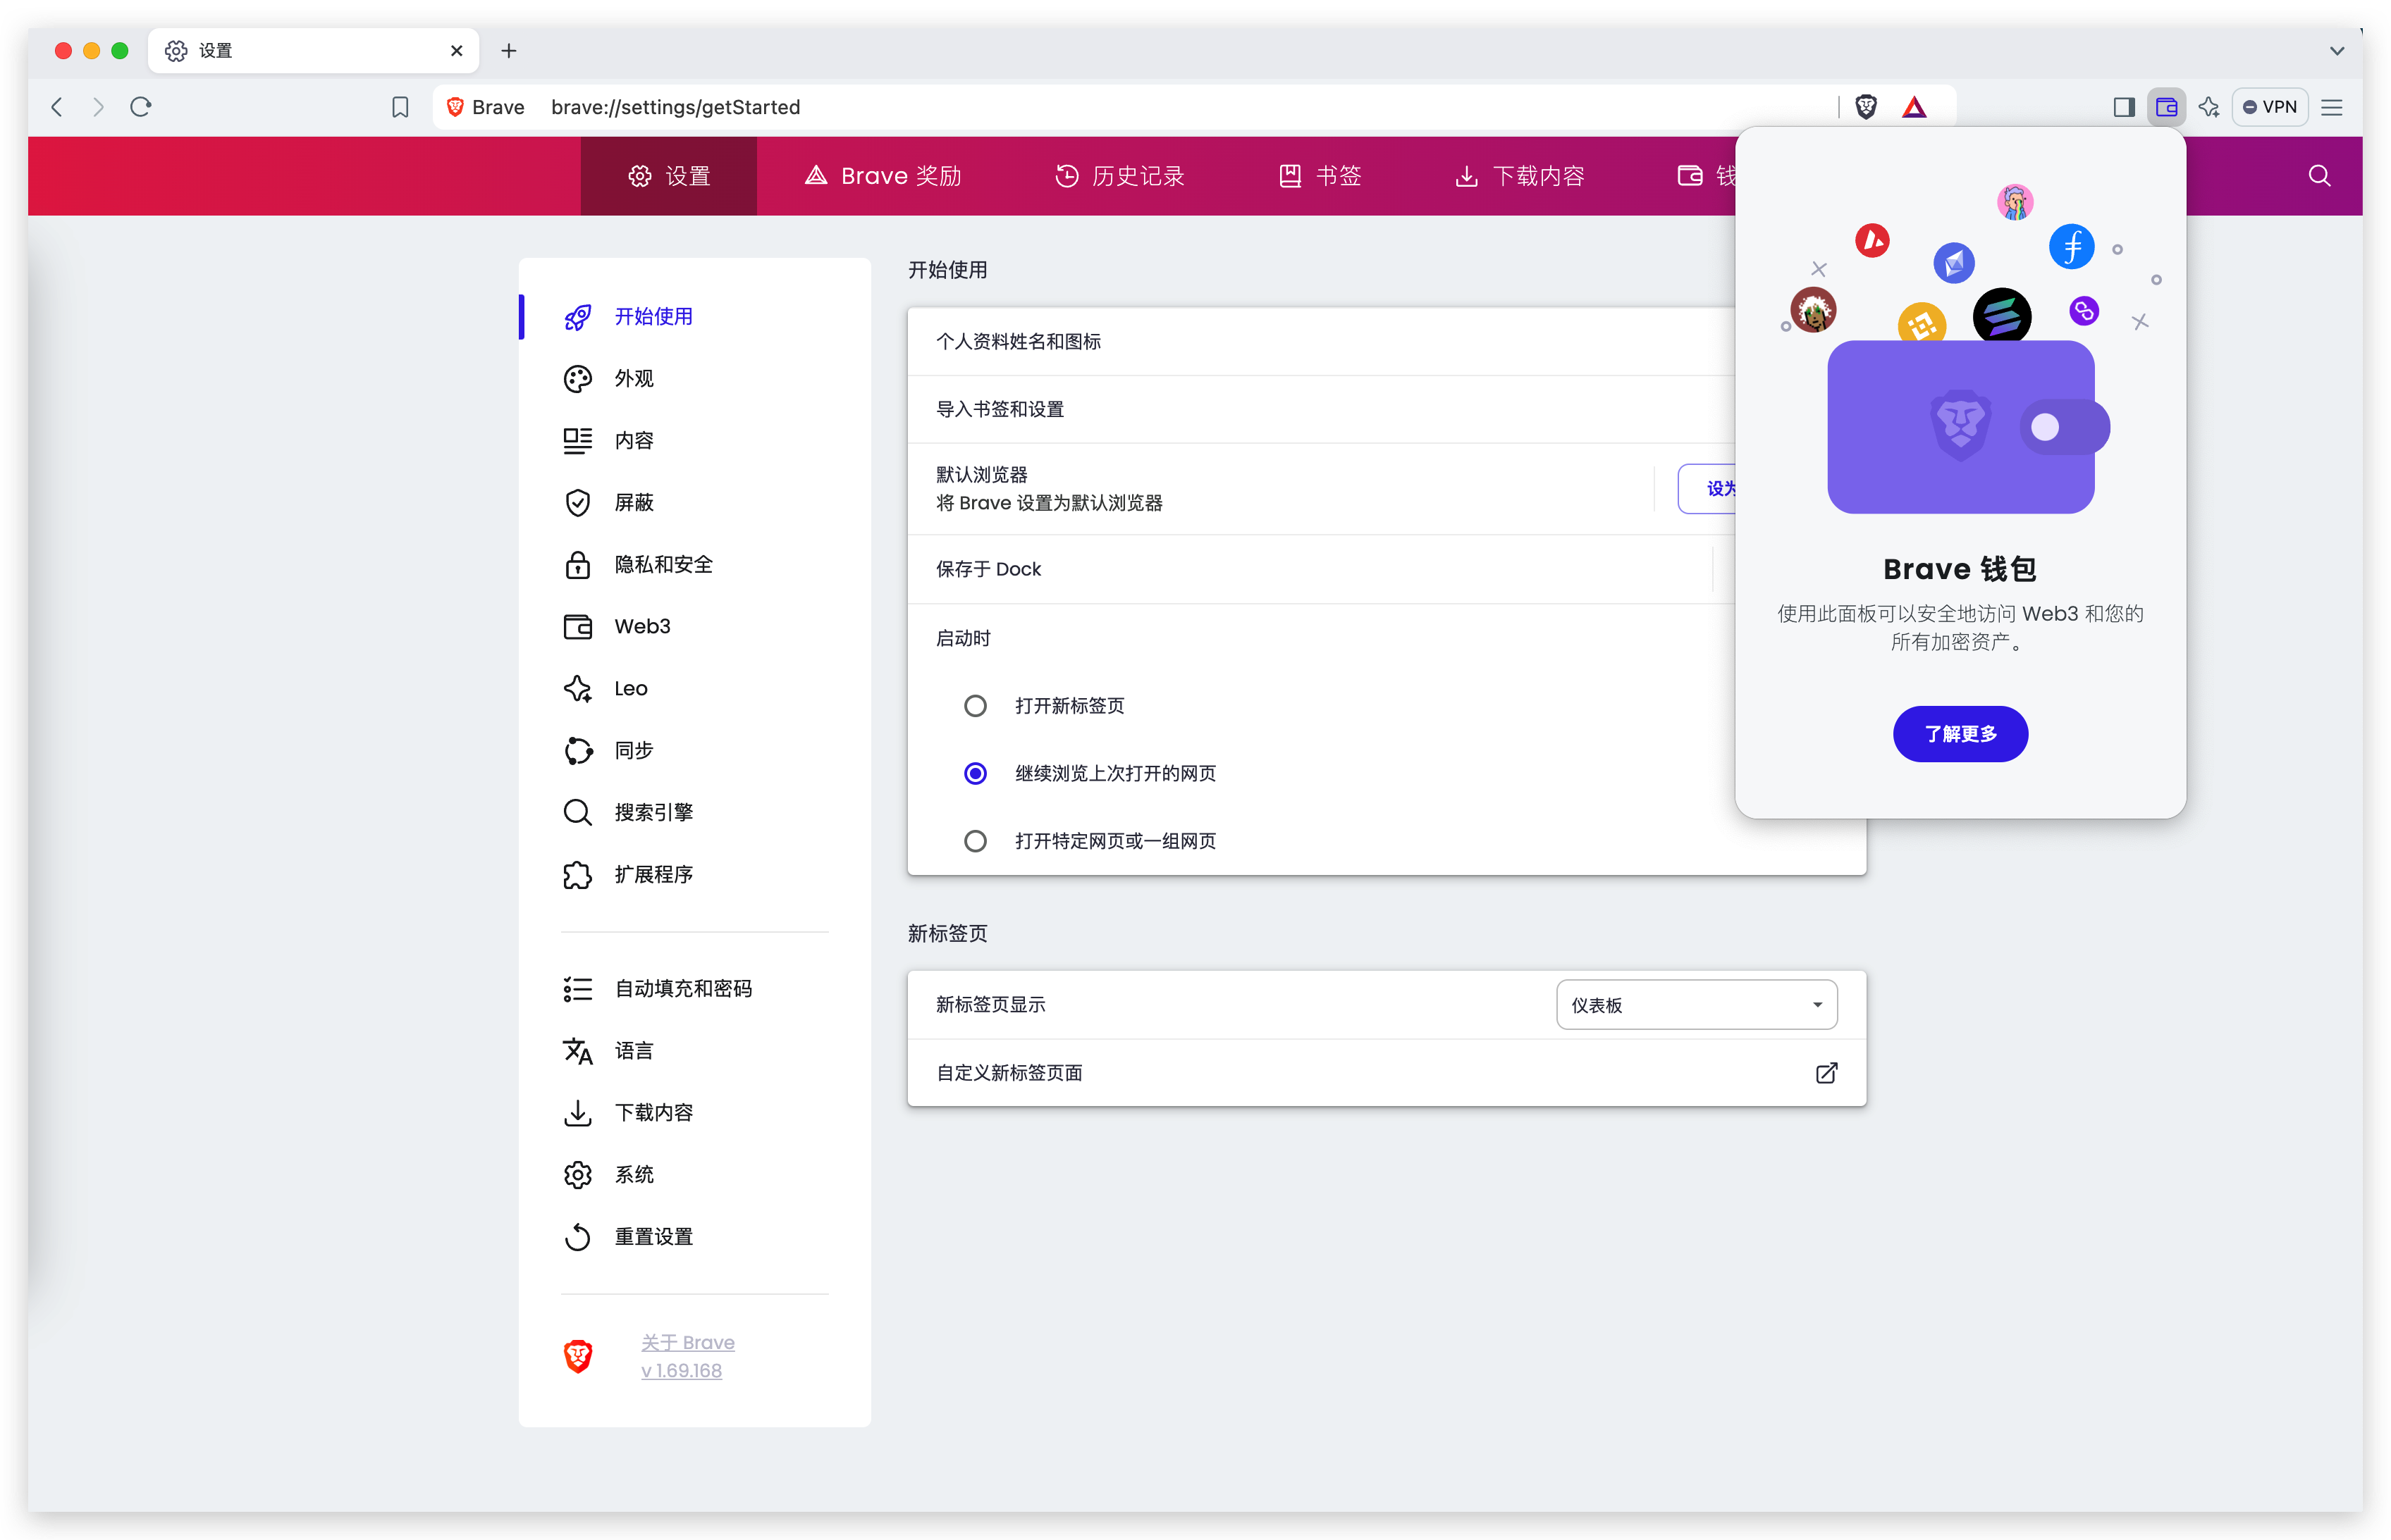Expand the tab search chevron at top right
Image resolution: width=2391 pixels, height=1540 pixels.
[2337, 50]
